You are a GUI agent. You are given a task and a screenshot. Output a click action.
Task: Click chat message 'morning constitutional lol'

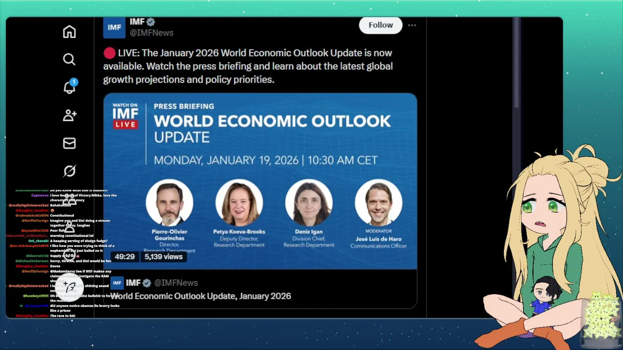pyautogui.click(x=72, y=236)
